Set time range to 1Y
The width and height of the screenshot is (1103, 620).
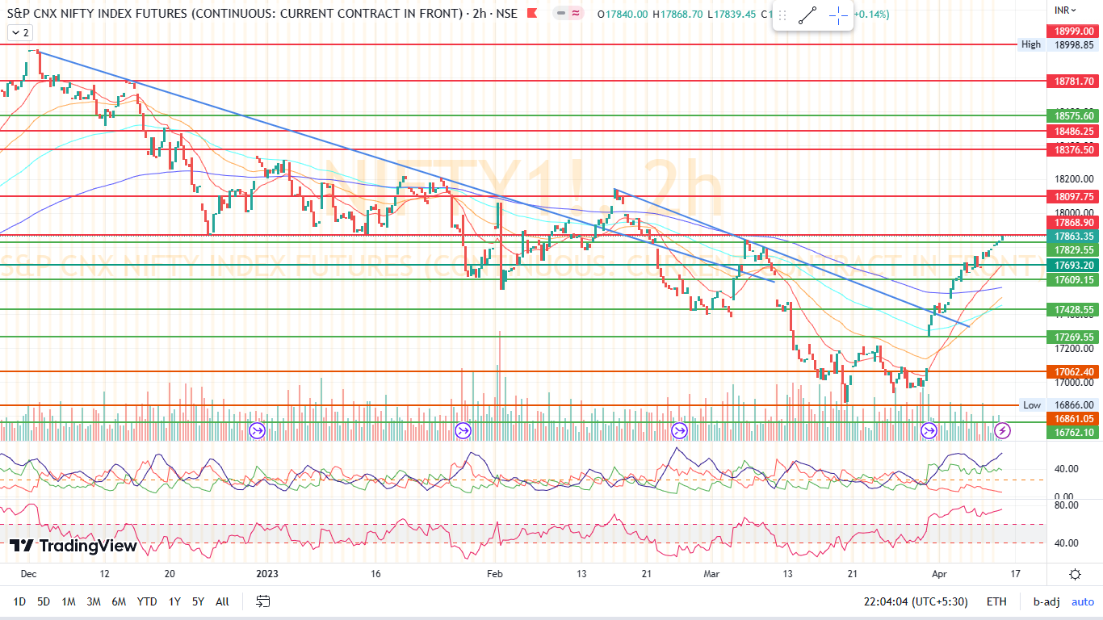click(174, 601)
